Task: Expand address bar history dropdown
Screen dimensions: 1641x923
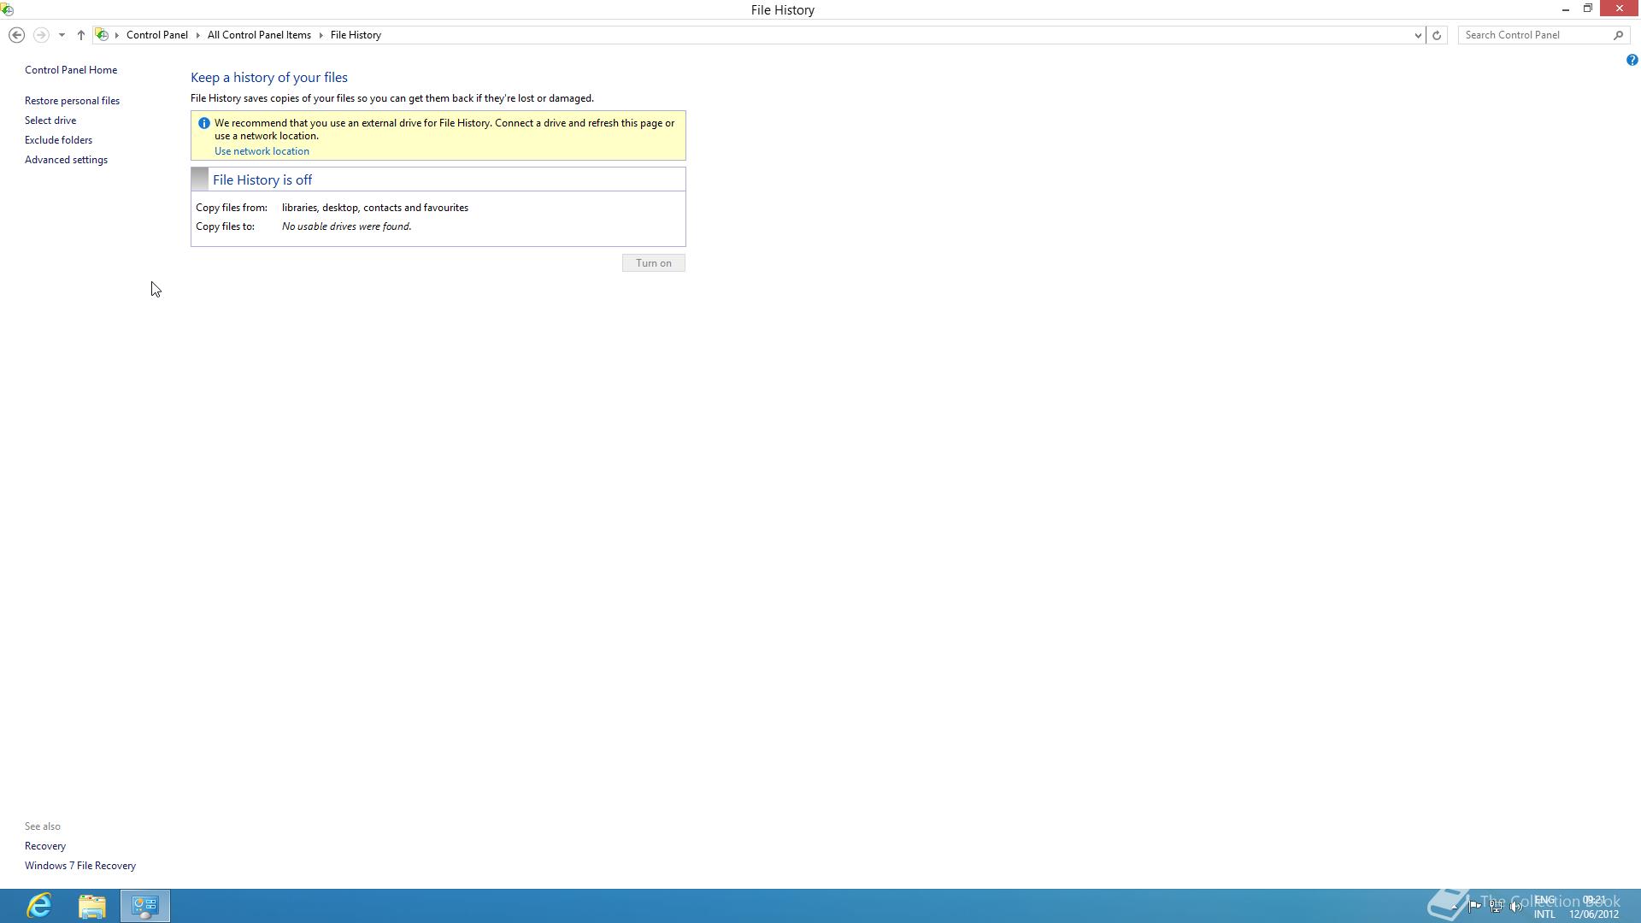Action: pos(1418,35)
